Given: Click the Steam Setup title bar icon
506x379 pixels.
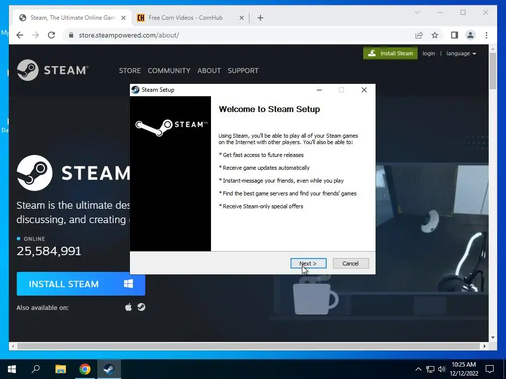Looking at the screenshot, I should click(x=135, y=90).
